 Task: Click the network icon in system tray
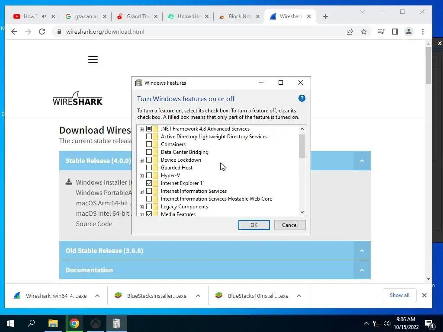point(377,323)
